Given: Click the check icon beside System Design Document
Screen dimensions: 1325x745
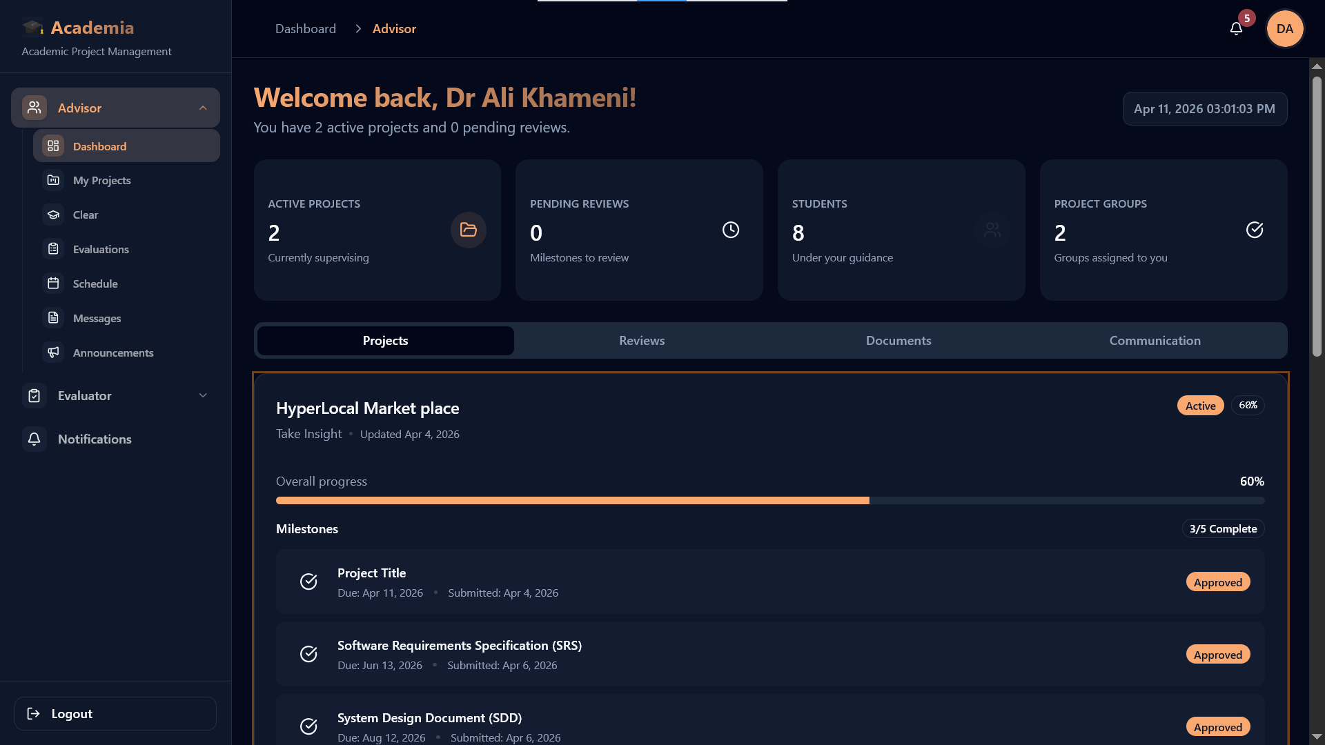Looking at the screenshot, I should point(308,726).
